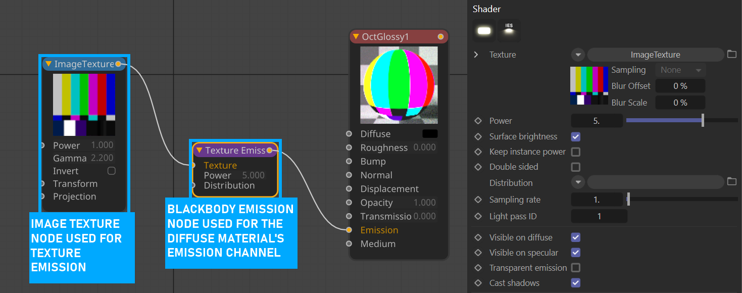Viewport: 742px width, 293px height.
Task: Click ImageTexture node output connector
Action: [118, 64]
